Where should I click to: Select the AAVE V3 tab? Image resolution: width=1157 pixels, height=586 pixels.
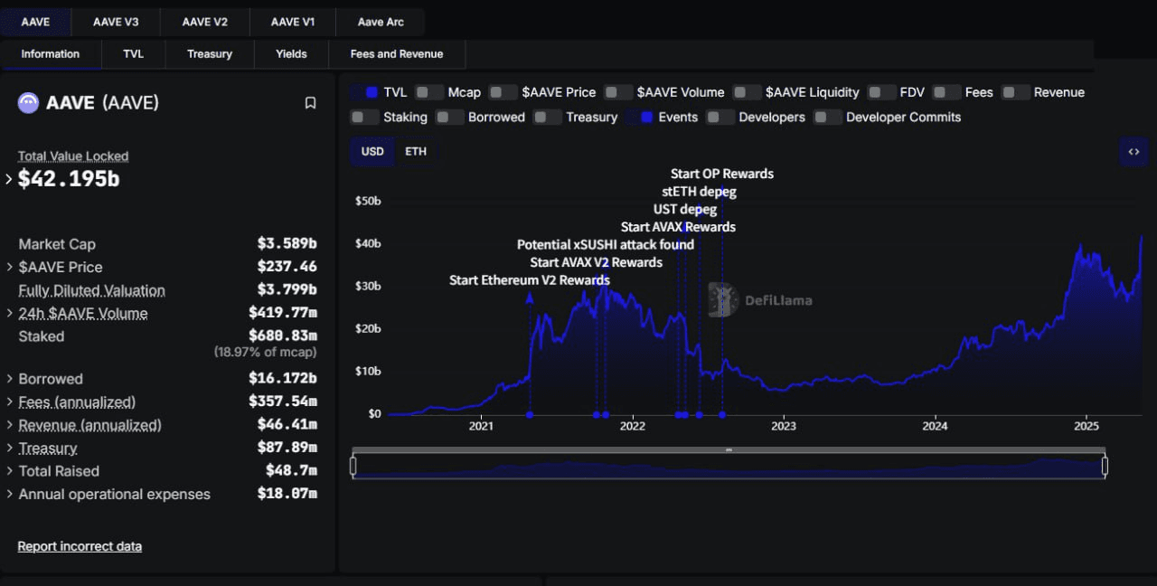coord(116,22)
